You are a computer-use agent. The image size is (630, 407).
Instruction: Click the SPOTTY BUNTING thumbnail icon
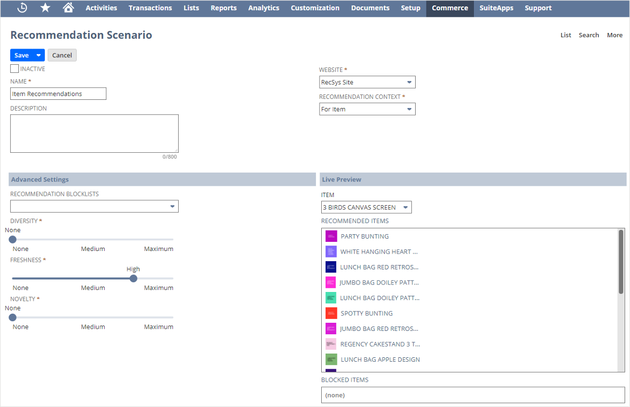pyautogui.click(x=331, y=313)
